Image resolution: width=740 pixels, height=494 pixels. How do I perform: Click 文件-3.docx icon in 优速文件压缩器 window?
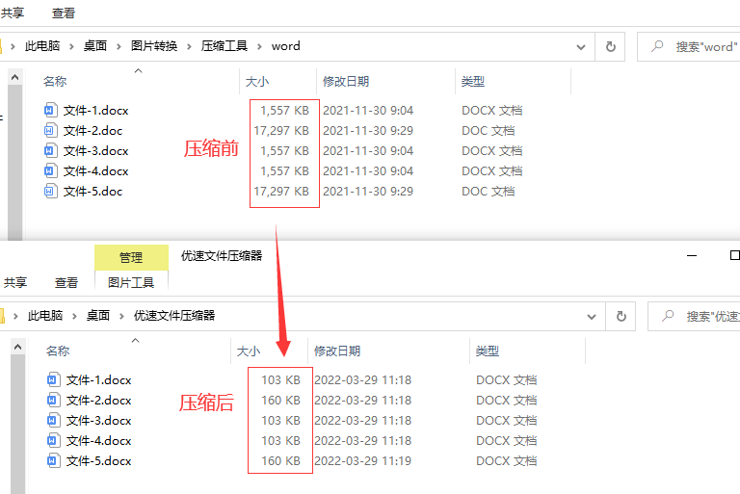pos(53,421)
